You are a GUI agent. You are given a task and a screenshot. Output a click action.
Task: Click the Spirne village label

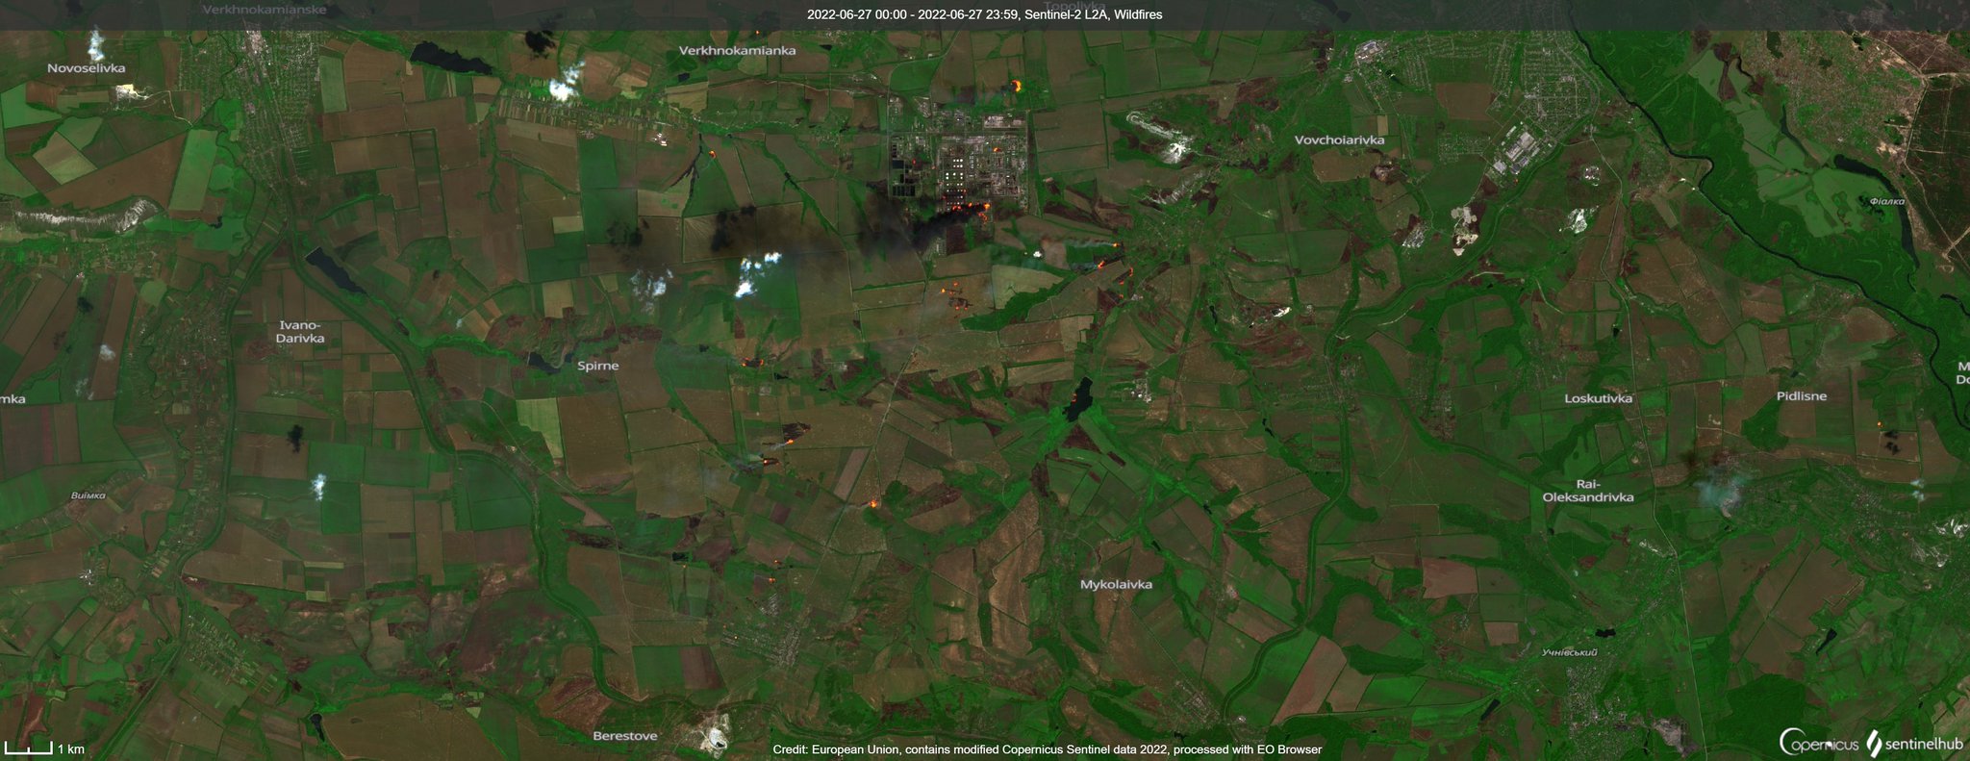[598, 366]
